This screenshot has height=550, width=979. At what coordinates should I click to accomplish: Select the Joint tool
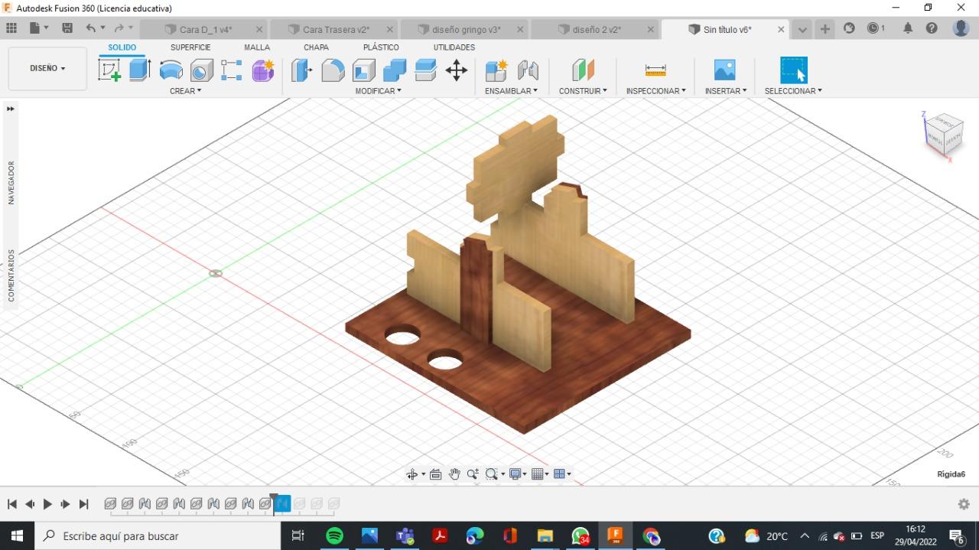coord(528,70)
